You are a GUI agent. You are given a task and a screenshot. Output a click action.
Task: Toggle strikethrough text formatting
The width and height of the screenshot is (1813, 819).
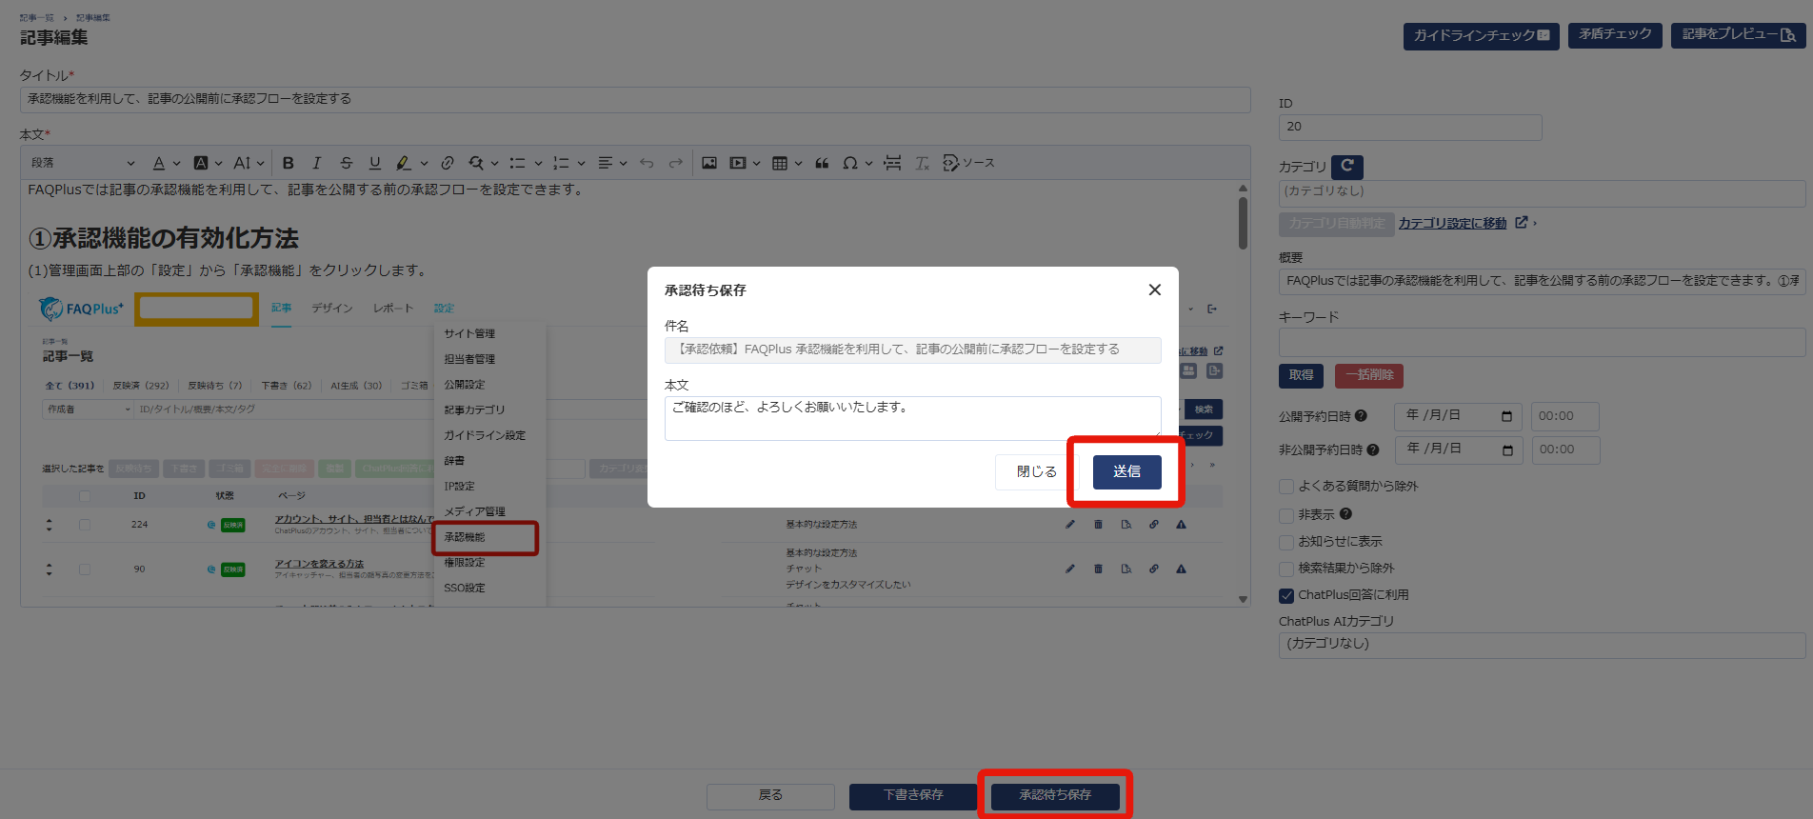click(x=347, y=163)
